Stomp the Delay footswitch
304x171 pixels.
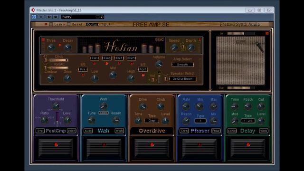click(x=248, y=149)
